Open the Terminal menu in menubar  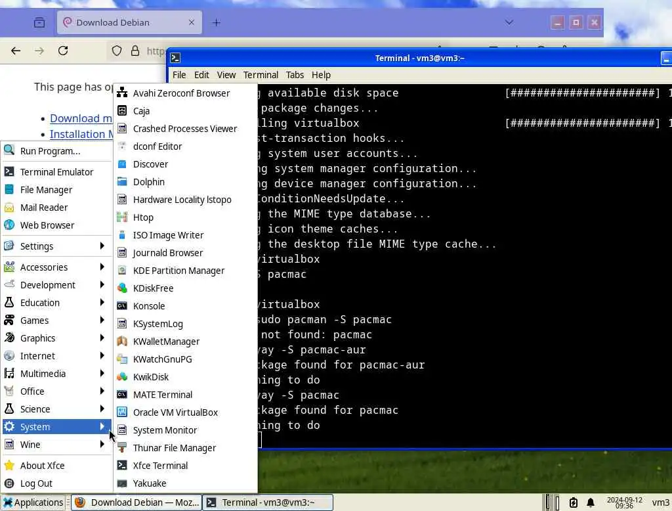click(x=261, y=75)
